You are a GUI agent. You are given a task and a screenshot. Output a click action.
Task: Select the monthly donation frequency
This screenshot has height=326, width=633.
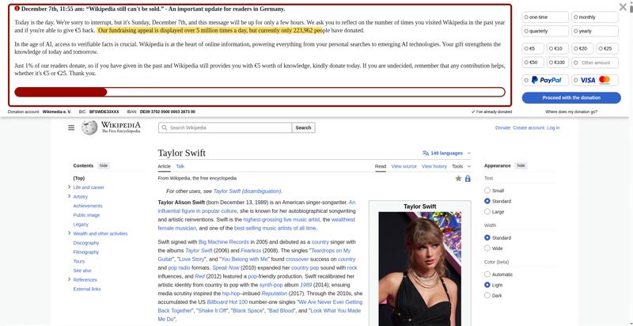click(x=596, y=17)
